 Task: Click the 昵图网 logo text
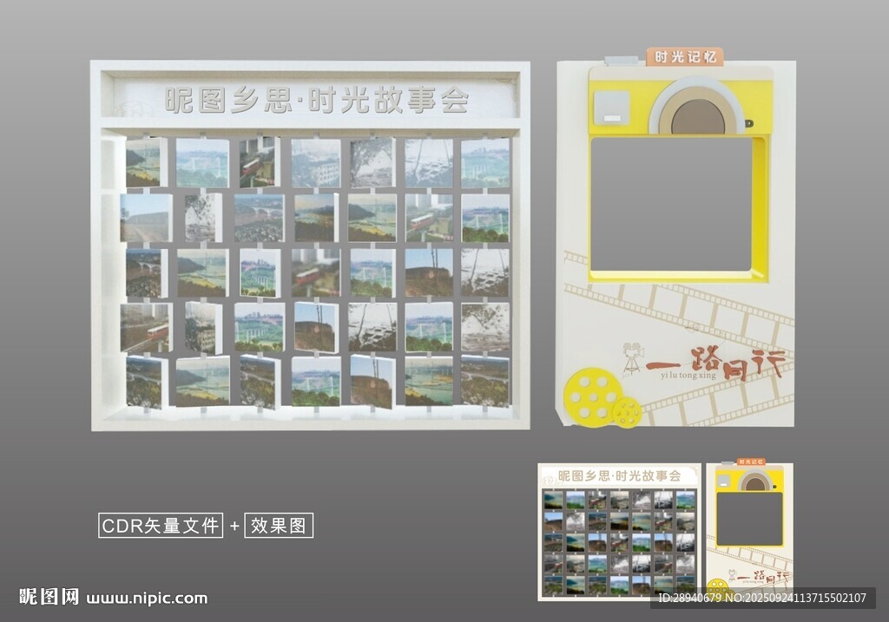pos(49,597)
